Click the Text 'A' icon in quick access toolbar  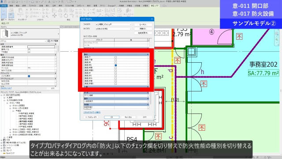[x=49, y=2]
